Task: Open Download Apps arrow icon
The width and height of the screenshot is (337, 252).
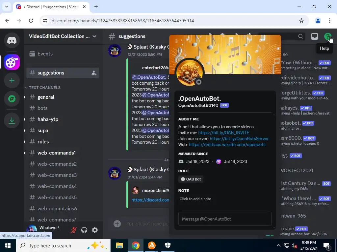Action: click(12, 120)
